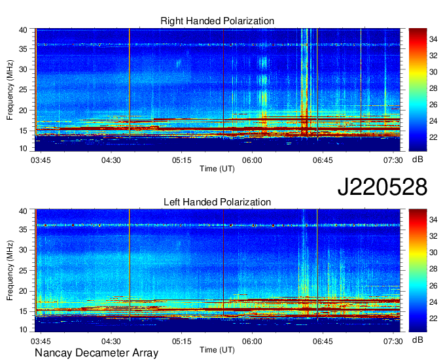Click the 40 MHz tick label on top plot

[23, 30]
